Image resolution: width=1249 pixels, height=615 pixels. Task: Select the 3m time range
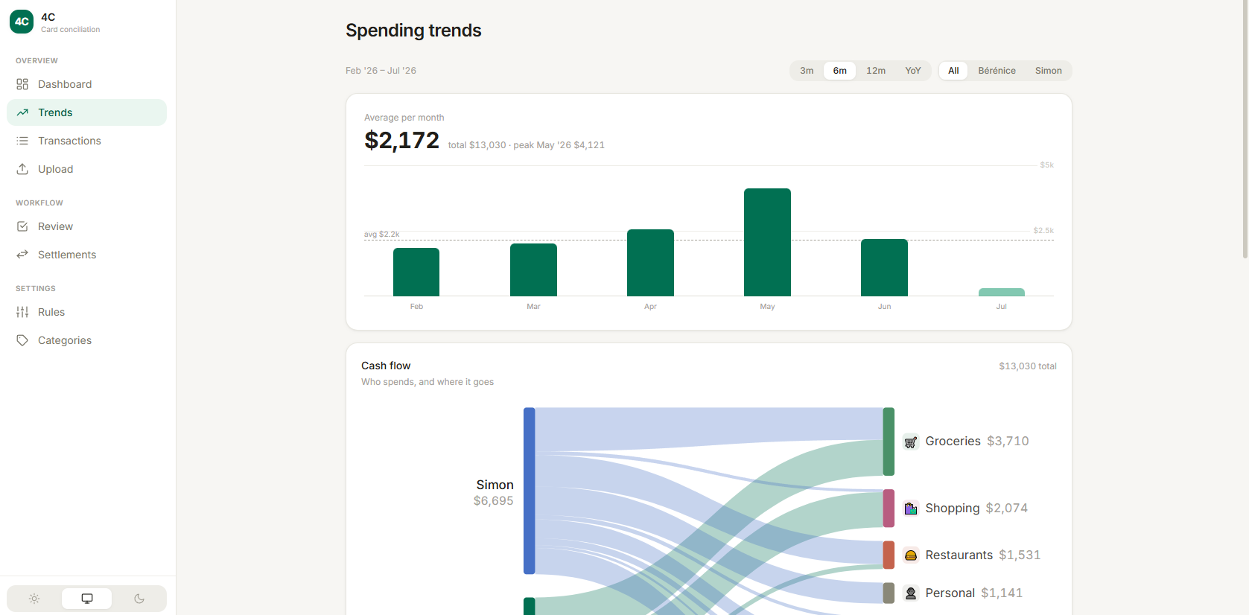coord(807,71)
